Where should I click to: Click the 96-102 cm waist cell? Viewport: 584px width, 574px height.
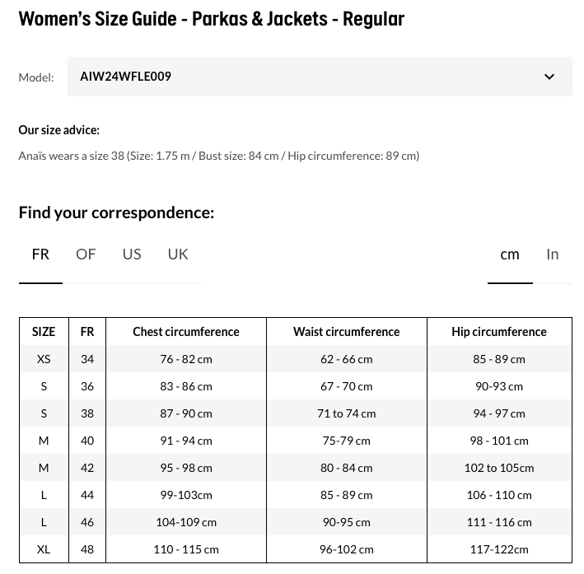click(346, 549)
